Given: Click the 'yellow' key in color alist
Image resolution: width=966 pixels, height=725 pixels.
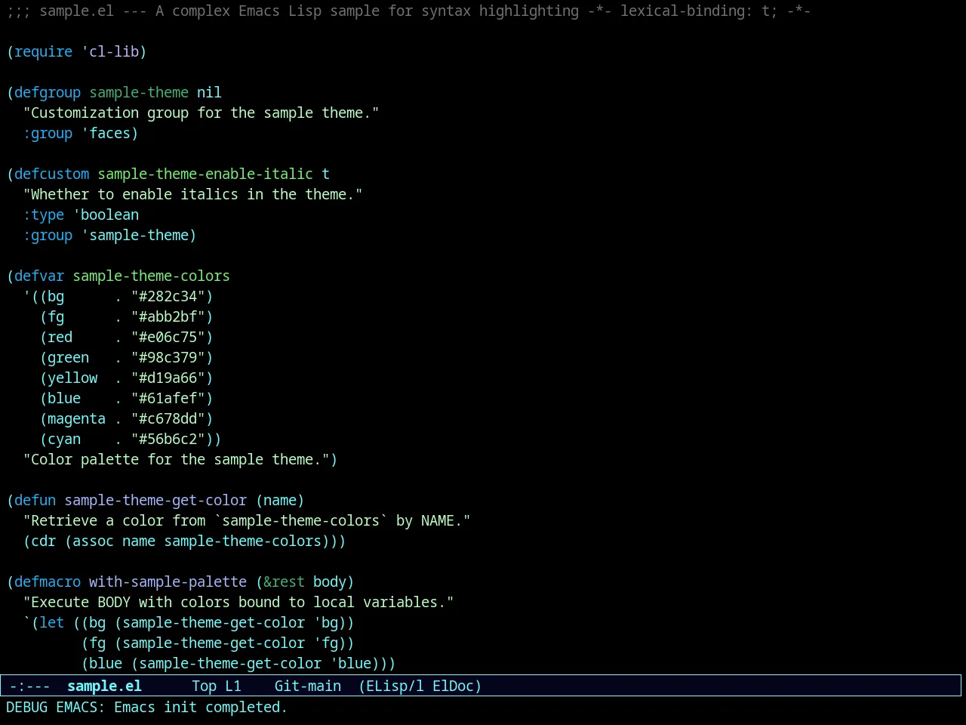Looking at the screenshot, I should point(72,378).
